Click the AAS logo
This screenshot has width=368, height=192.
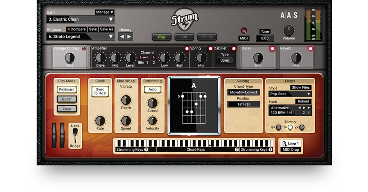pyautogui.click(x=289, y=16)
